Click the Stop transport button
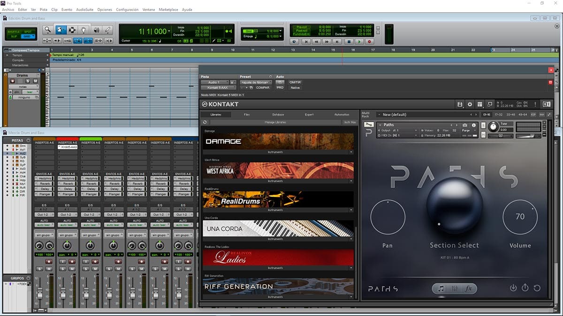 [x=349, y=41]
